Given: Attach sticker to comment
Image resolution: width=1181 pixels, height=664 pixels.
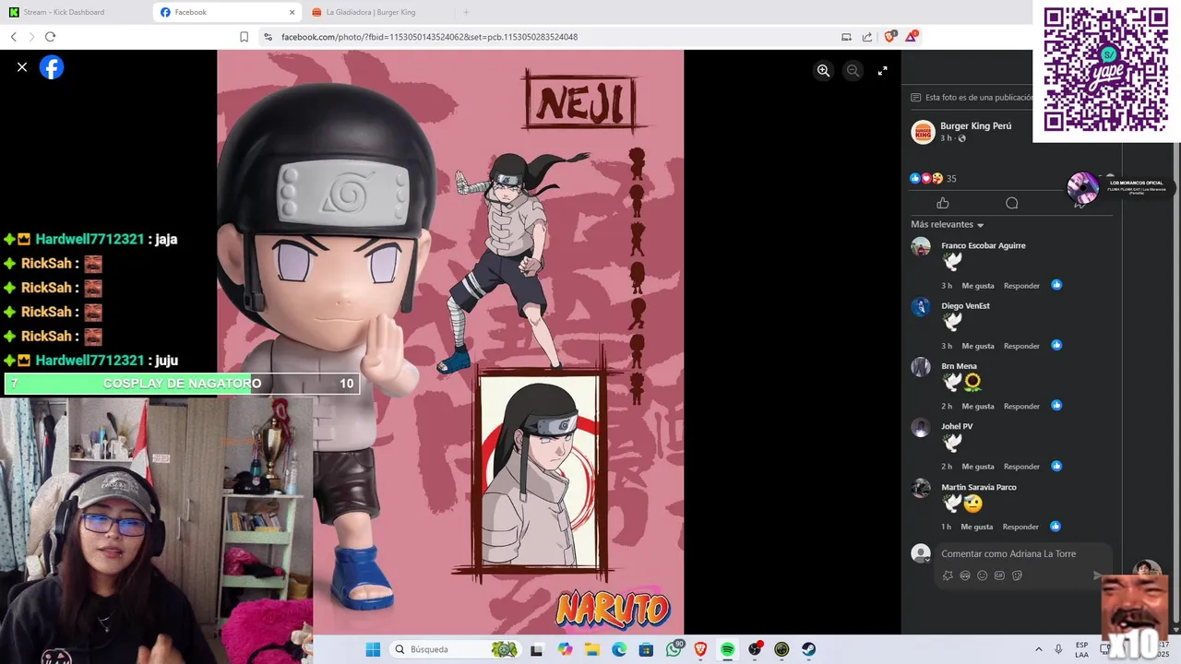Looking at the screenshot, I should pyautogui.click(x=1017, y=575).
